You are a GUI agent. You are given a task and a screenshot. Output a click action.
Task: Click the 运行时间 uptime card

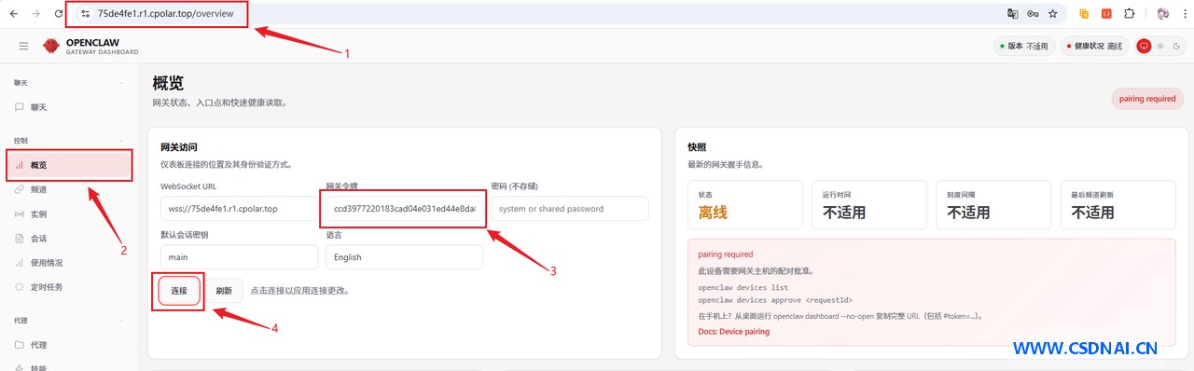pos(869,205)
